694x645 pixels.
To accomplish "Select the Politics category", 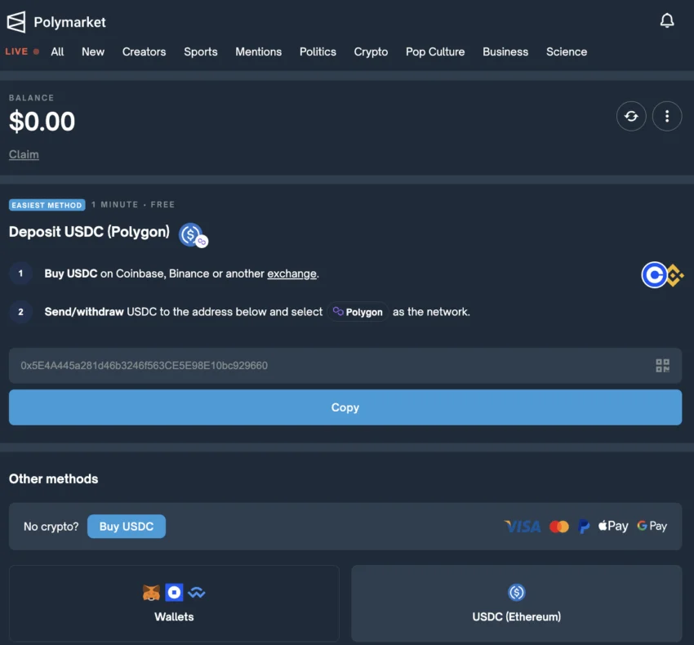I will click(x=318, y=51).
